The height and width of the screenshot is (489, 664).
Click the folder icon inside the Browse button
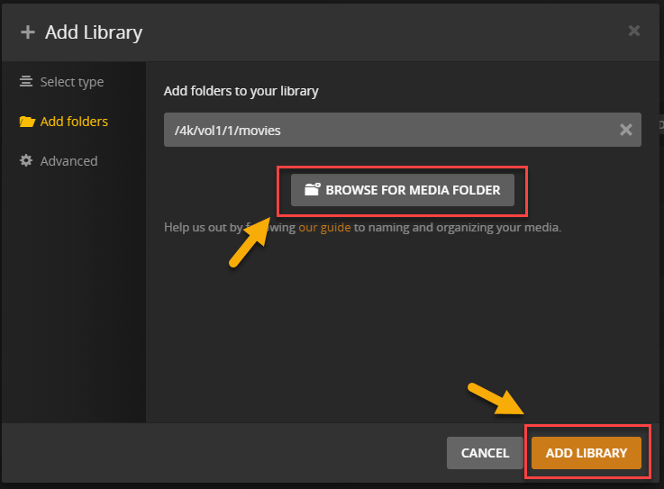tap(312, 190)
